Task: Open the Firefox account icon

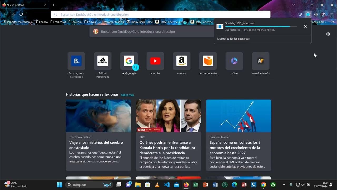Action: 316,14
